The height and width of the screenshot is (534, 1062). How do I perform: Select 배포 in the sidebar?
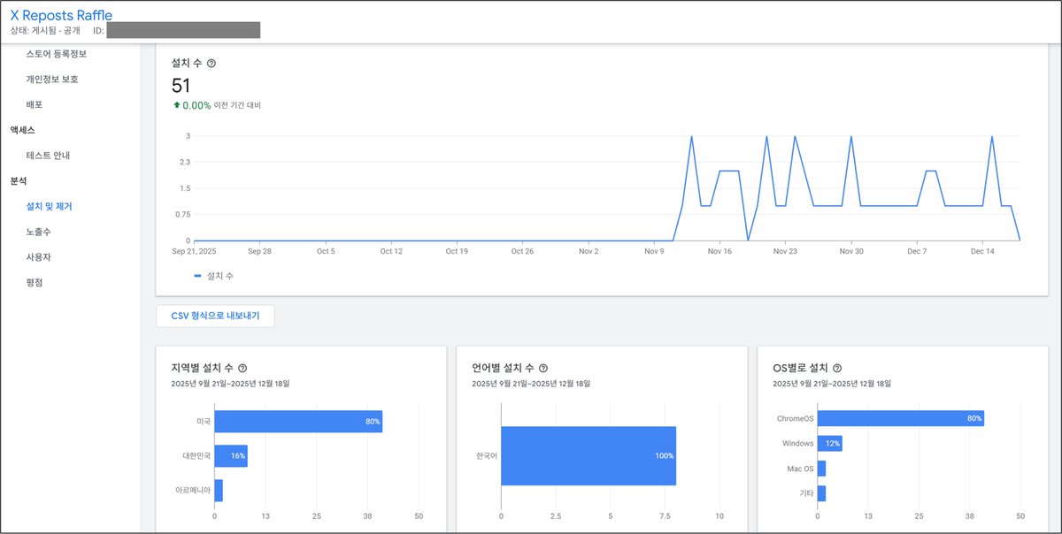(x=35, y=104)
